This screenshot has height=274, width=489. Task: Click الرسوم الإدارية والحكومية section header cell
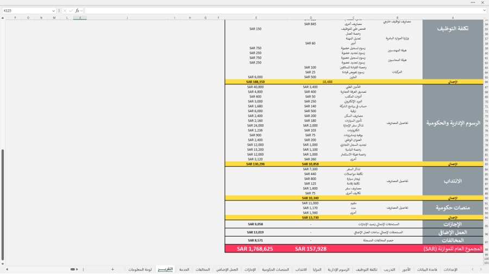tap(453, 123)
